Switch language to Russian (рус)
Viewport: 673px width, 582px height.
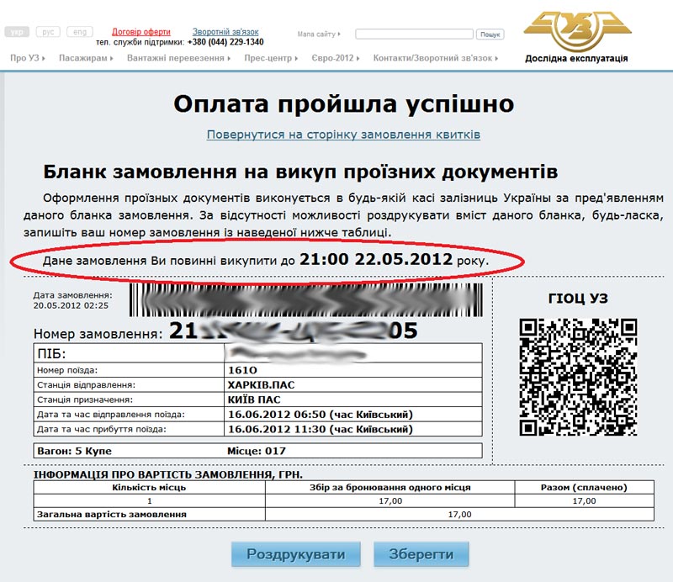click(x=49, y=32)
